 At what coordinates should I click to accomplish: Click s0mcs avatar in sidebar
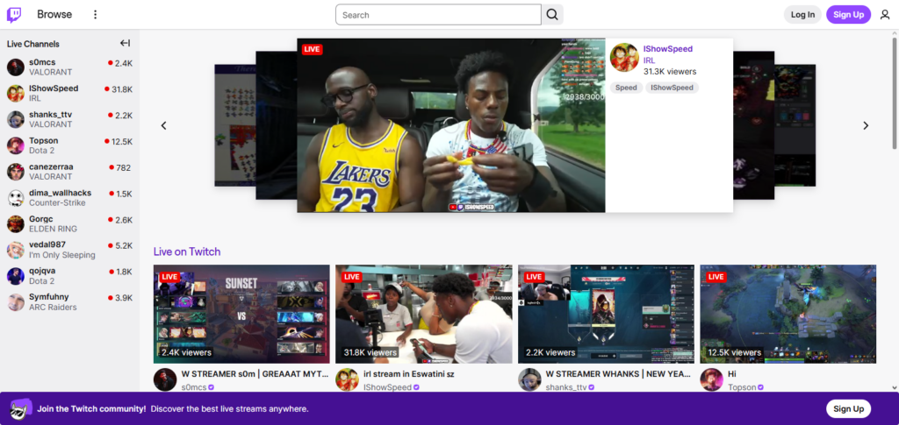point(16,67)
